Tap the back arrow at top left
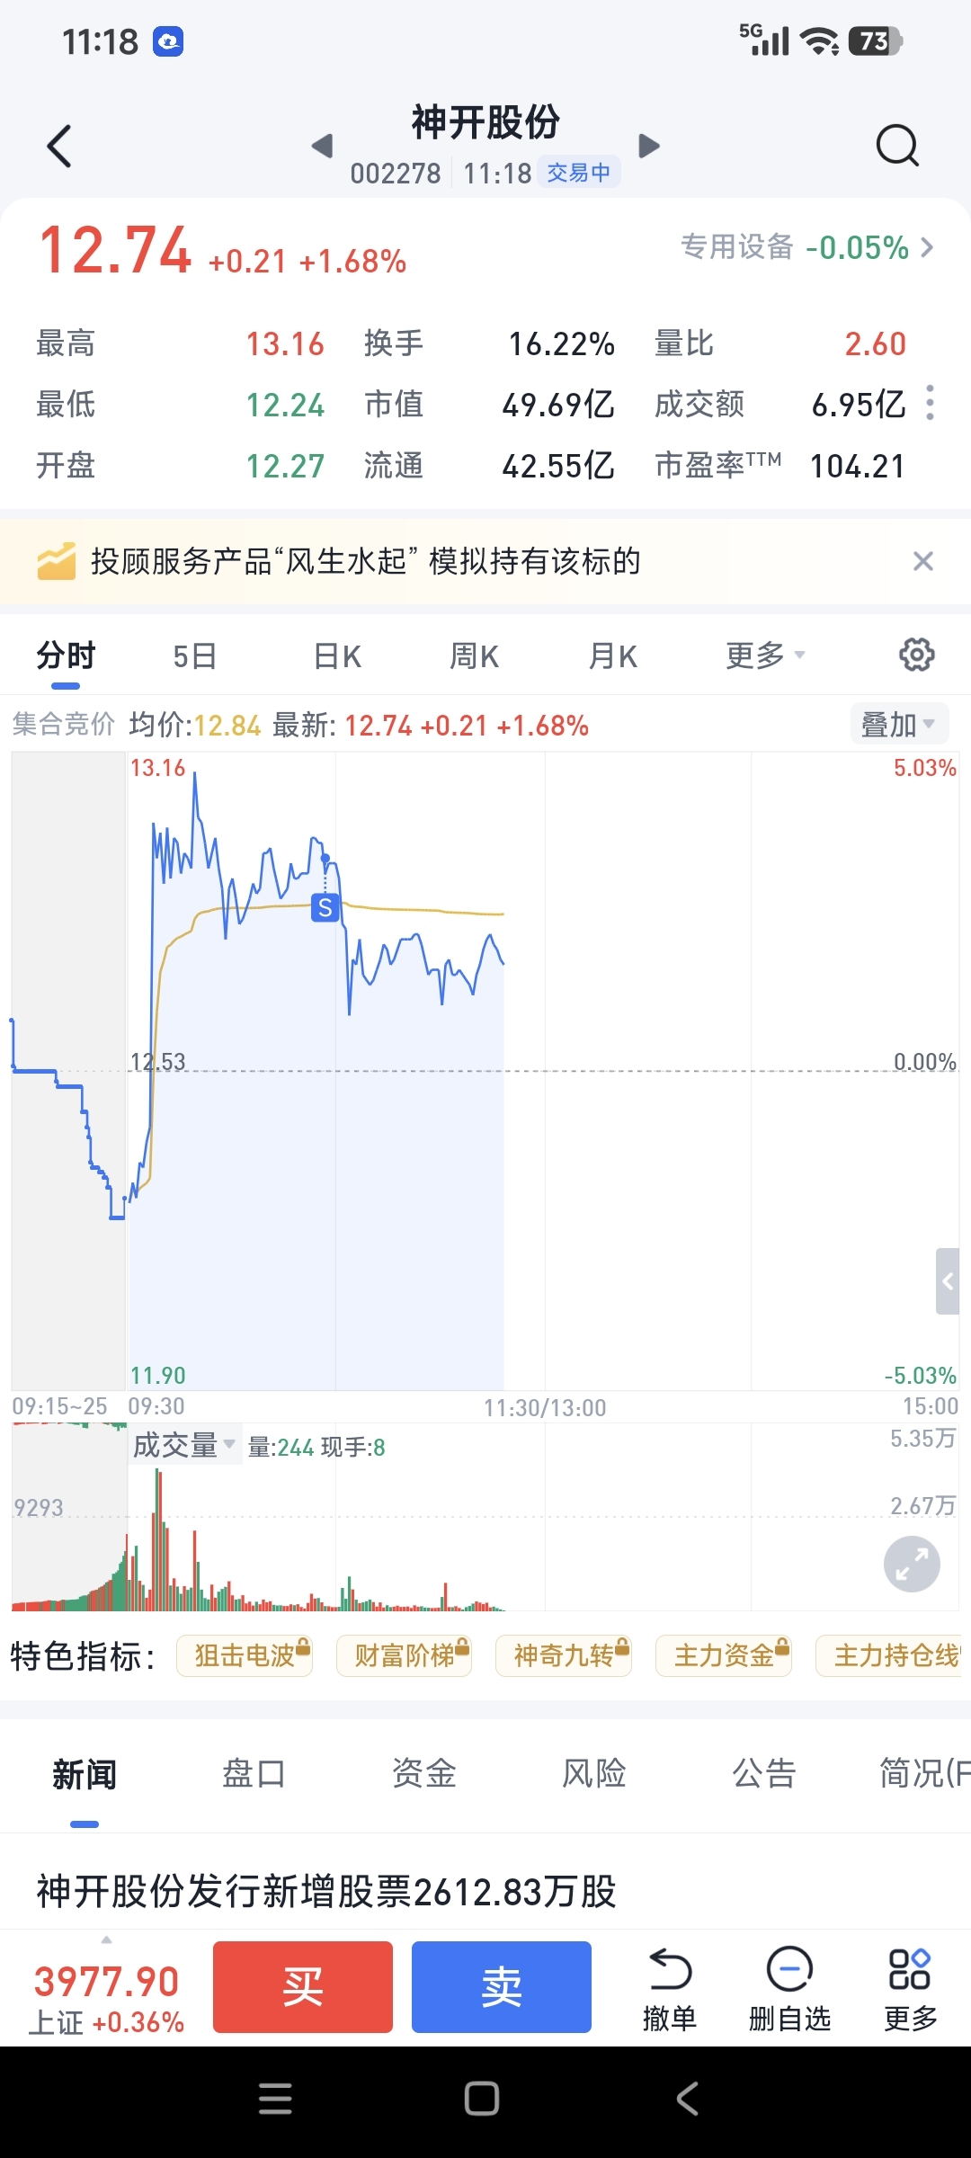The height and width of the screenshot is (2158, 971). (59, 147)
